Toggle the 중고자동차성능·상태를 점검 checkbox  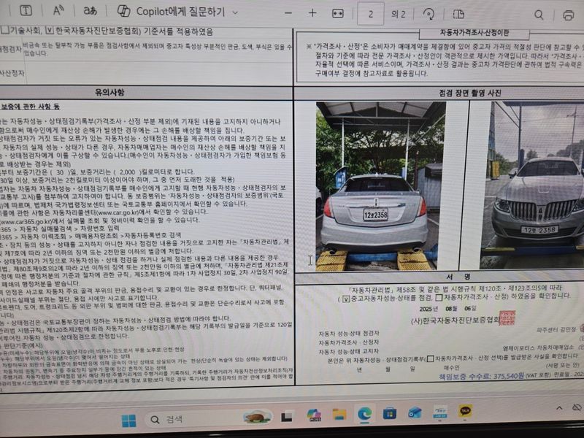346,298
